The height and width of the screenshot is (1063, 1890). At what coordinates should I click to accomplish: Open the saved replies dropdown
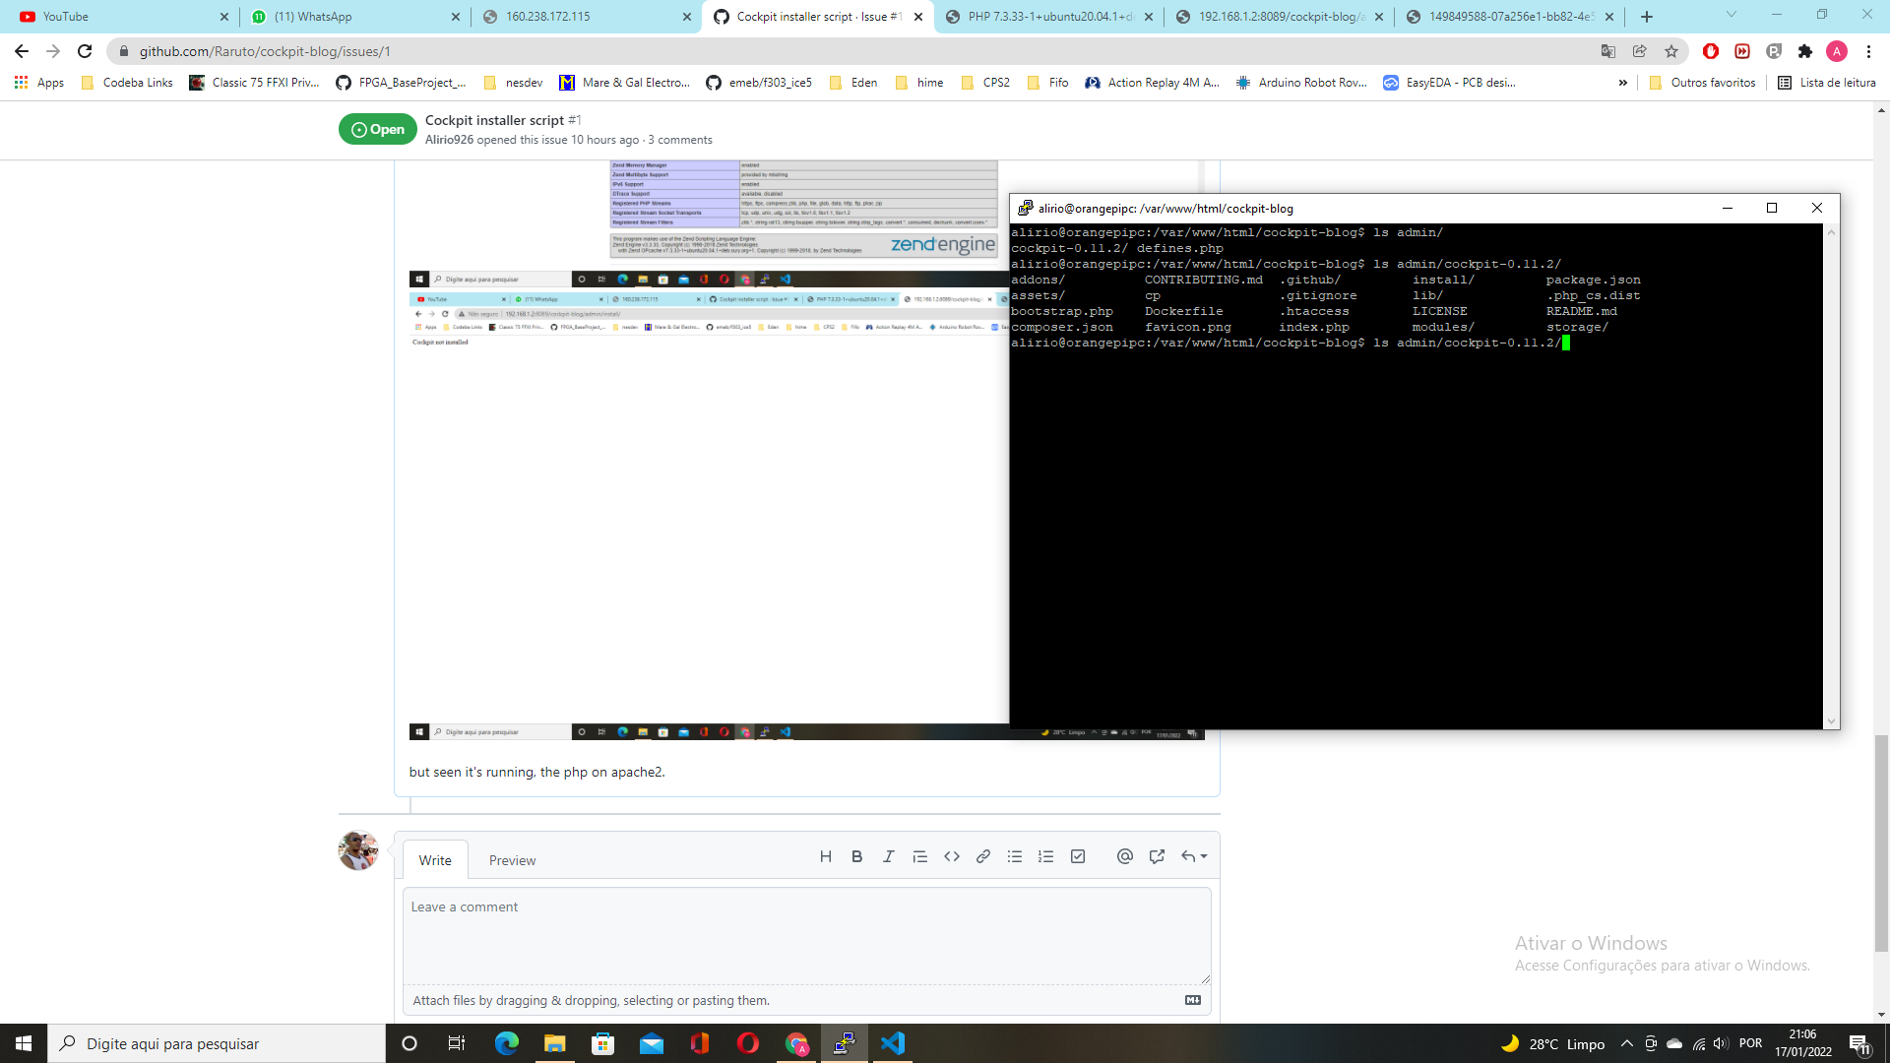pyautogui.click(x=1194, y=856)
